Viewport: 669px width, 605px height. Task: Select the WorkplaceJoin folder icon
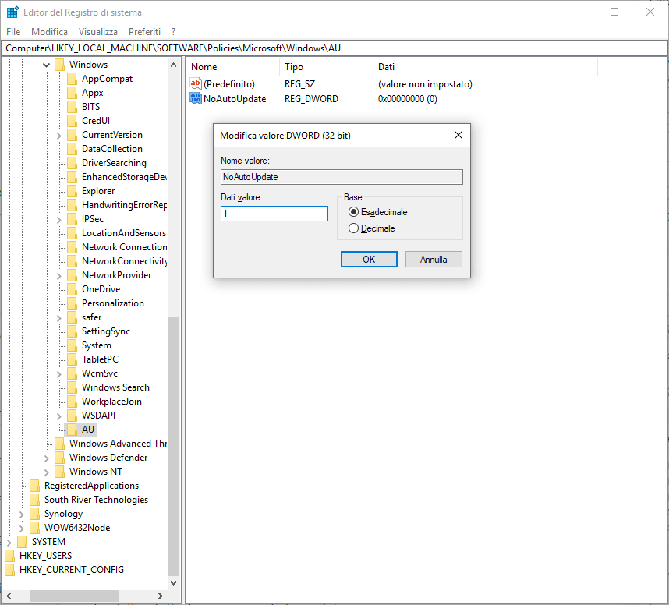pyautogui.click(x=72, y=402)
